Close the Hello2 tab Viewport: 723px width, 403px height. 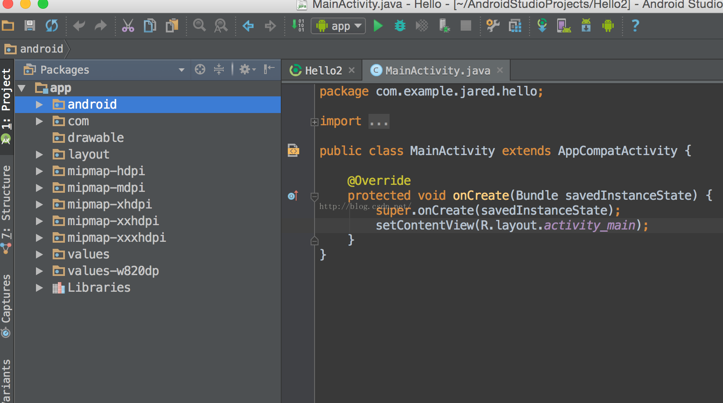click(x=351, y=70)
